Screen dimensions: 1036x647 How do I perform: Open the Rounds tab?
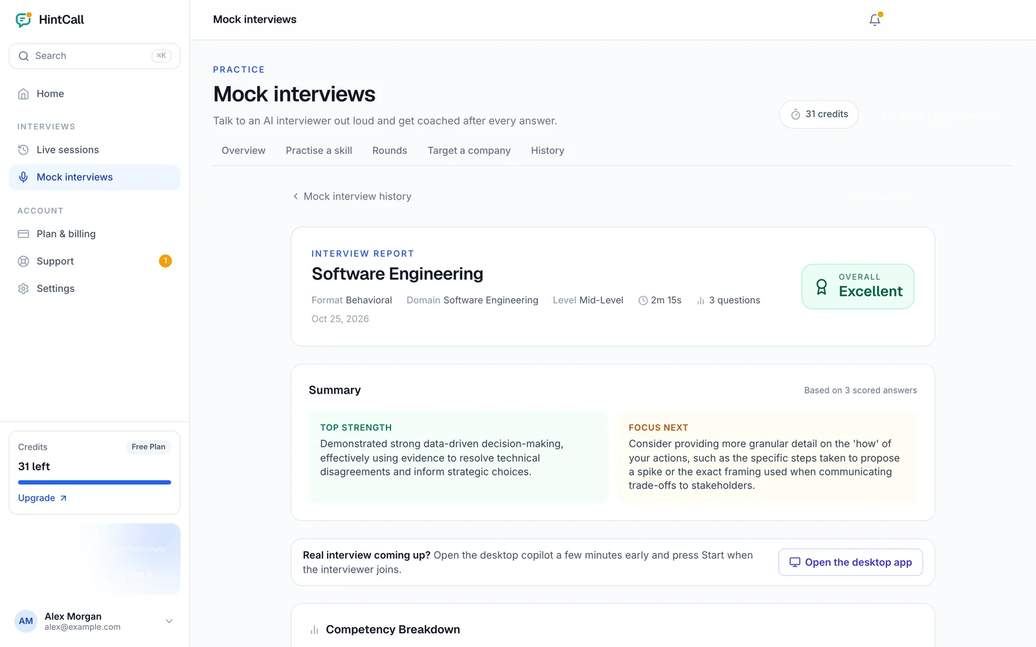coord(390,151)
